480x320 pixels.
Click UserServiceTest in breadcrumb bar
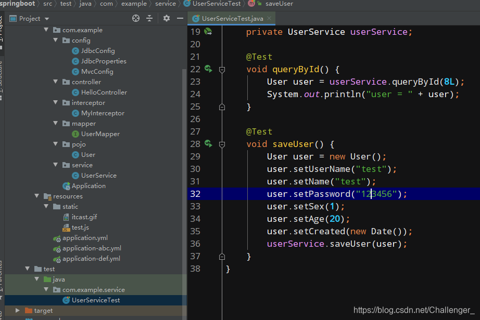point(212,4)
